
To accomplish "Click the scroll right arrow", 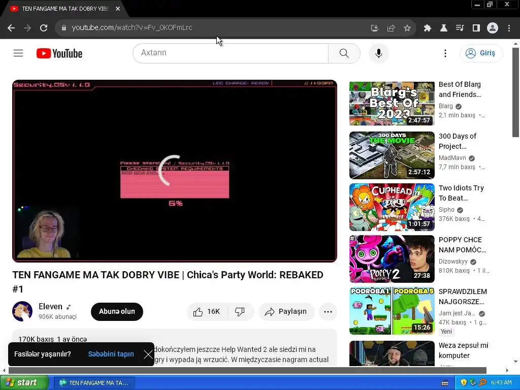I will pos(507,370).
